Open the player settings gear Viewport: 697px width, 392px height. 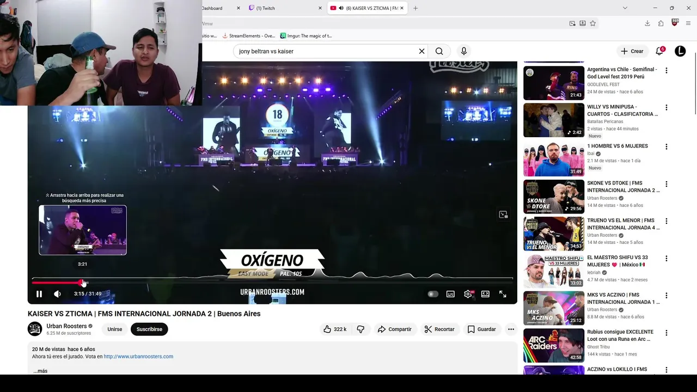(x=468, y=294)
